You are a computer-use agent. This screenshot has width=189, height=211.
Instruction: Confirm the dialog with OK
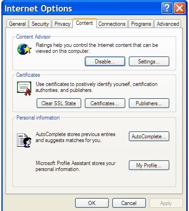tap(92, 203)
